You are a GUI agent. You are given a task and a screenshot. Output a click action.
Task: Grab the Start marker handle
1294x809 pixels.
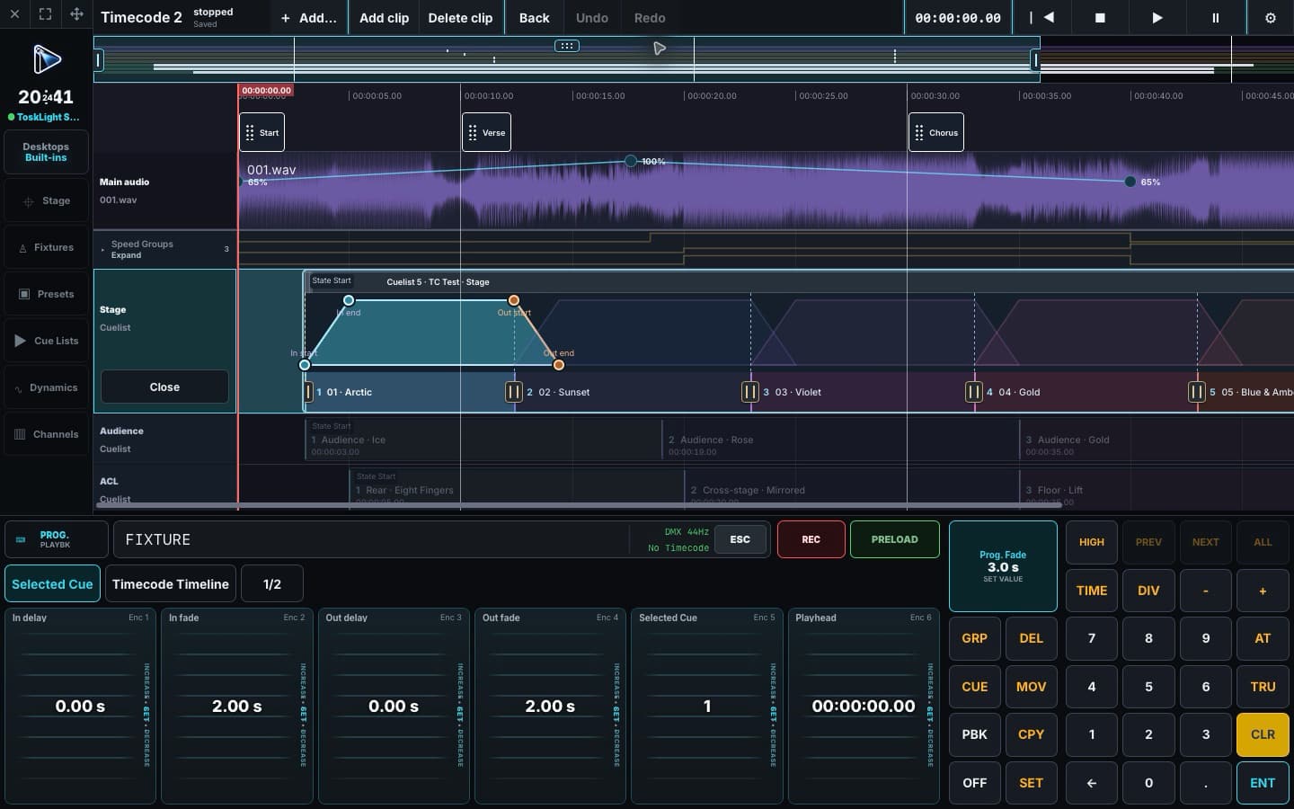click(250, 133)
